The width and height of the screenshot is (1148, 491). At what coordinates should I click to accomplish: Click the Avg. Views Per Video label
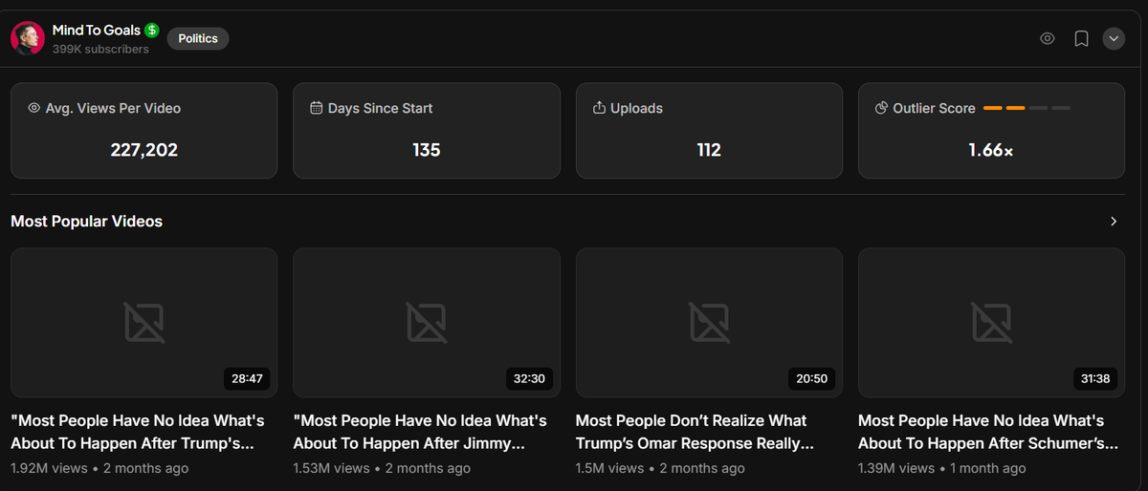point(113,108)
